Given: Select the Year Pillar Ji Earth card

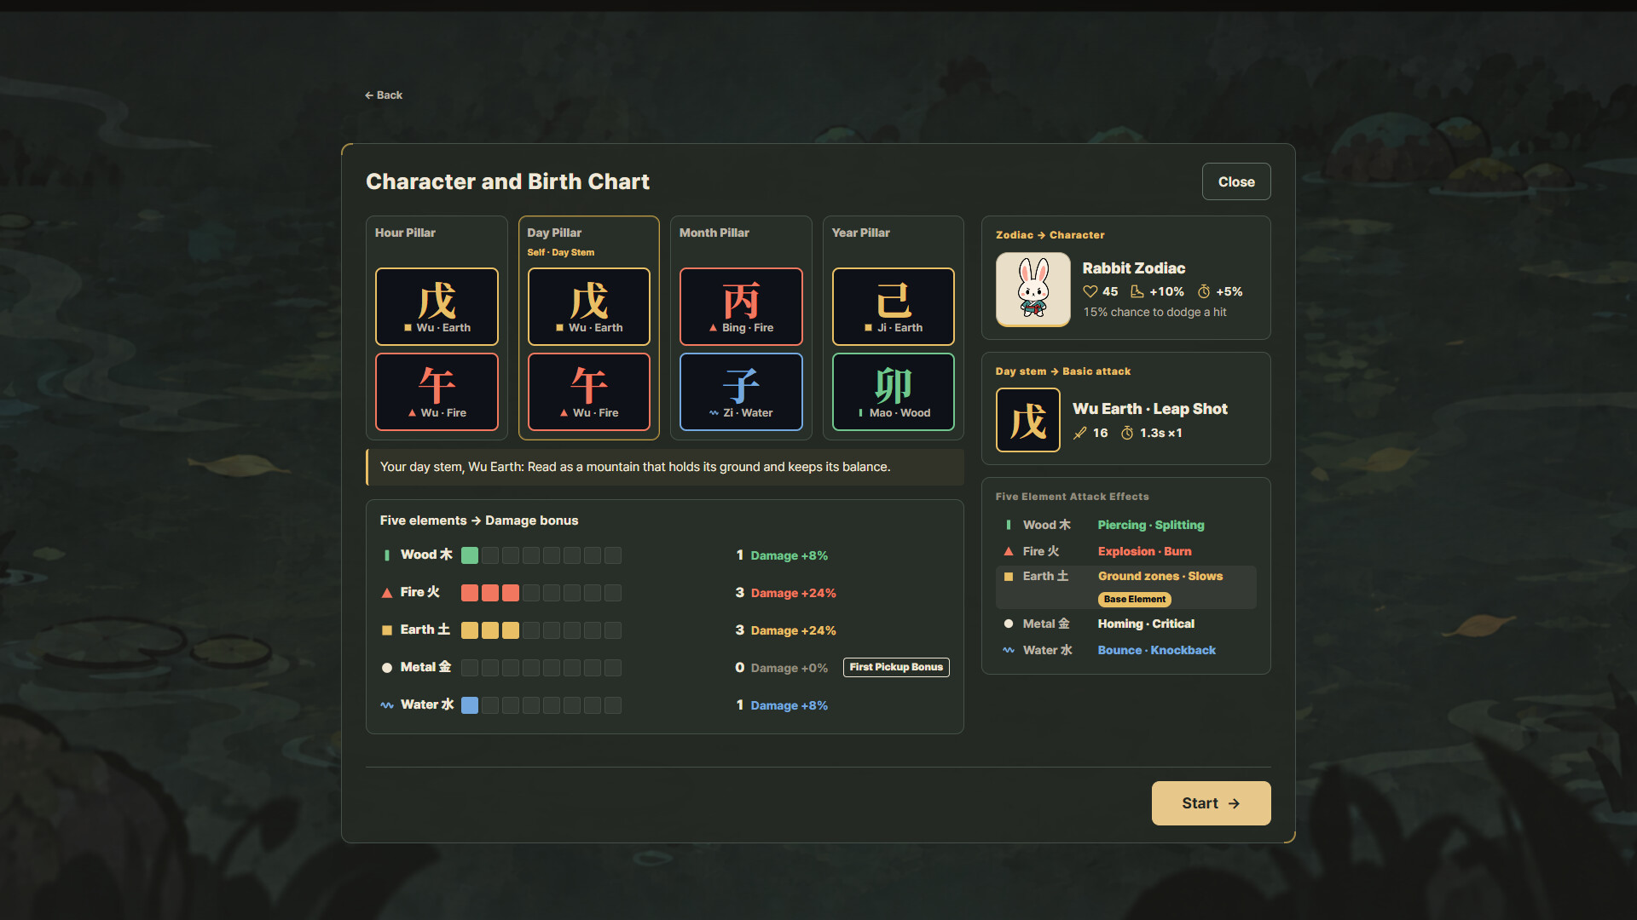Looking at the screenshot, I should point(894,307).
